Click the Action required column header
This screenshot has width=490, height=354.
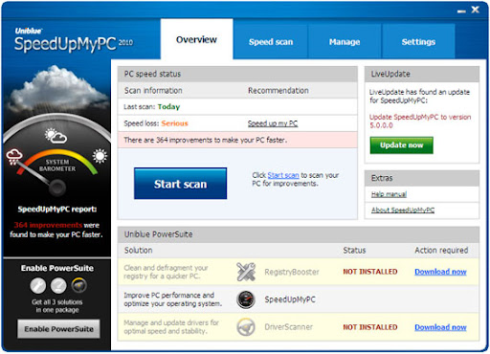441,251
